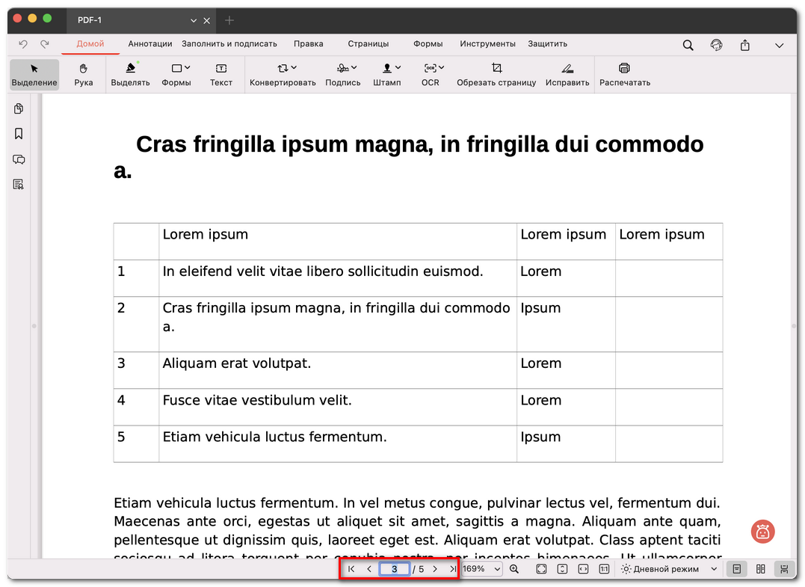Toggle two-page view layout
805x587 pixels.
point(760,568)
